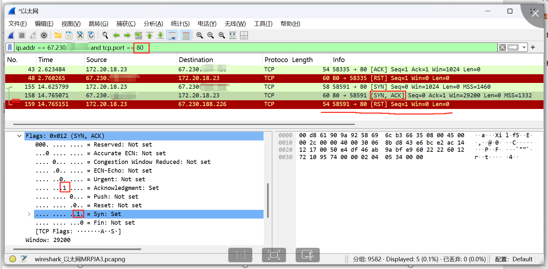
Task: Start capture with the shark fin icon
Action: pyautogui.click(x=11, y=35)
